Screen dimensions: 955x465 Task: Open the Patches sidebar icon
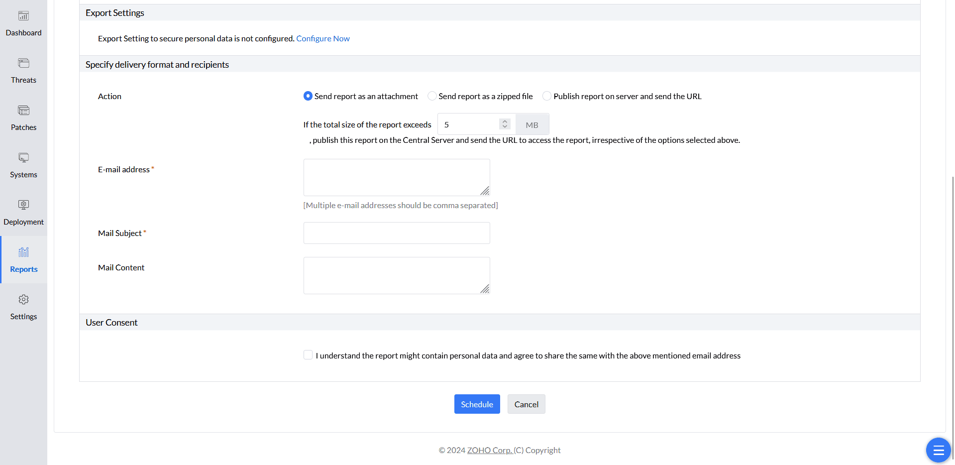point(23,111)
